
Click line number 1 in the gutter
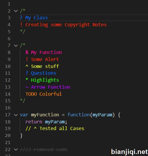pyautogui.click(x=9, y=4)
